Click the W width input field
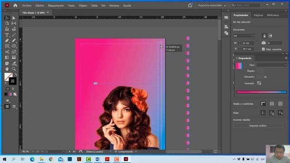 248,43
